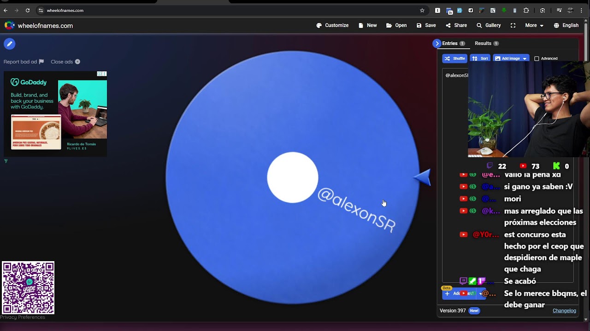Open the Customize palette option

tap(332, 25)
